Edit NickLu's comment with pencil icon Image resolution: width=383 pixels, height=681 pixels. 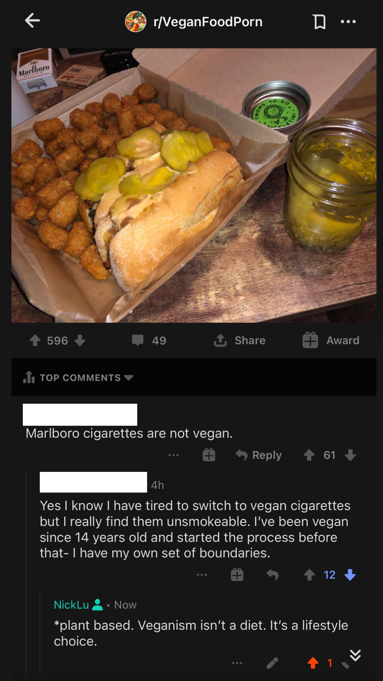273,662
